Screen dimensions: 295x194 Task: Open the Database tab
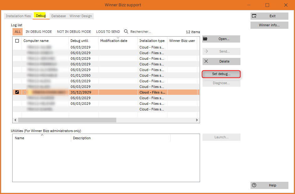(x=59, y=16)
